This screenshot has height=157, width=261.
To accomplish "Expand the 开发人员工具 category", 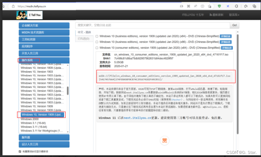I will tap(44, 53).
